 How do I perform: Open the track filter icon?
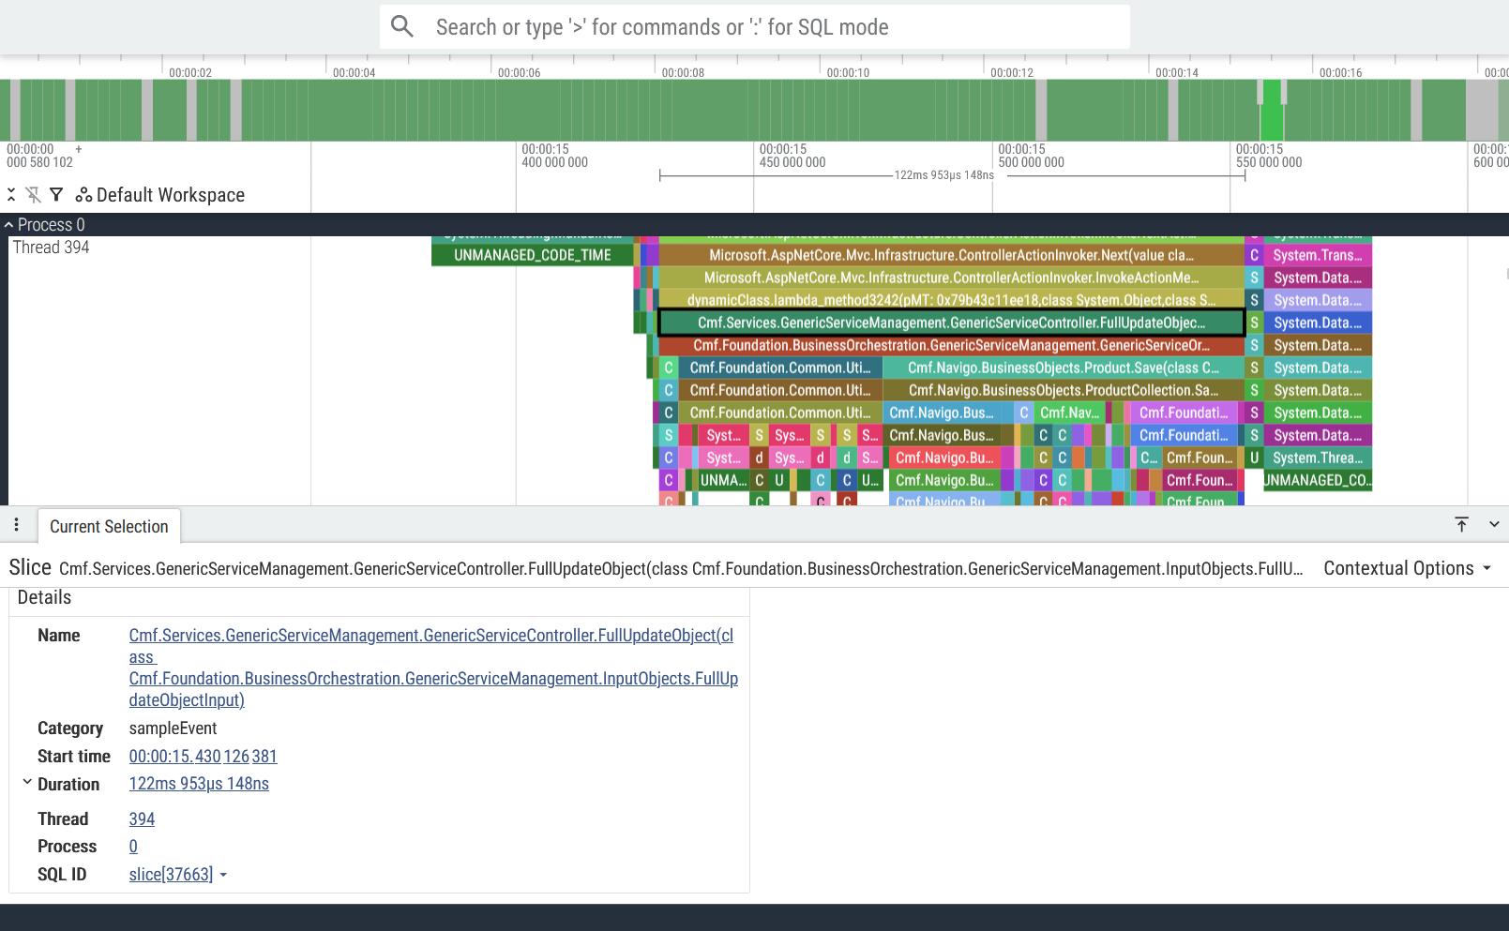click(56, 194)
